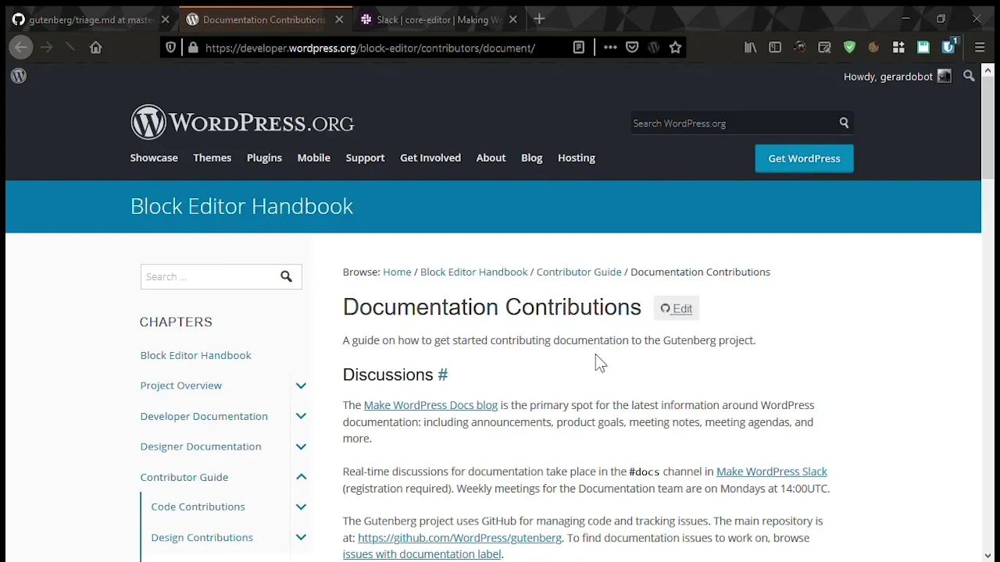The height and width of the screenshot is (562, 1000).
Task: Open the About menu item
Action: 491,158
